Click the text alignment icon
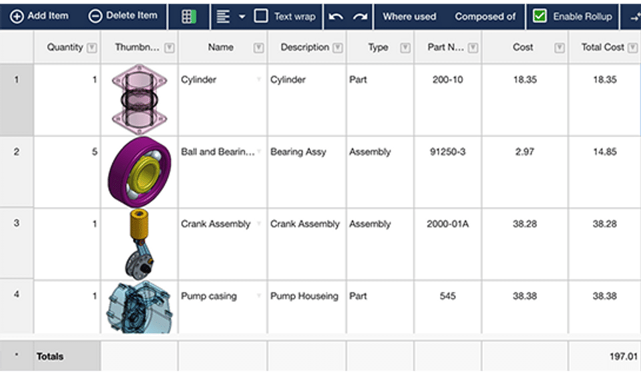This screenshot has height=374, width=641. [x=223, y=17]
